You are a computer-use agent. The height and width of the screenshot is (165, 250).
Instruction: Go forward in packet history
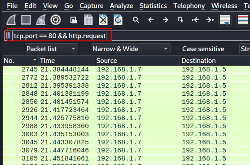click(x=166, y=20)
